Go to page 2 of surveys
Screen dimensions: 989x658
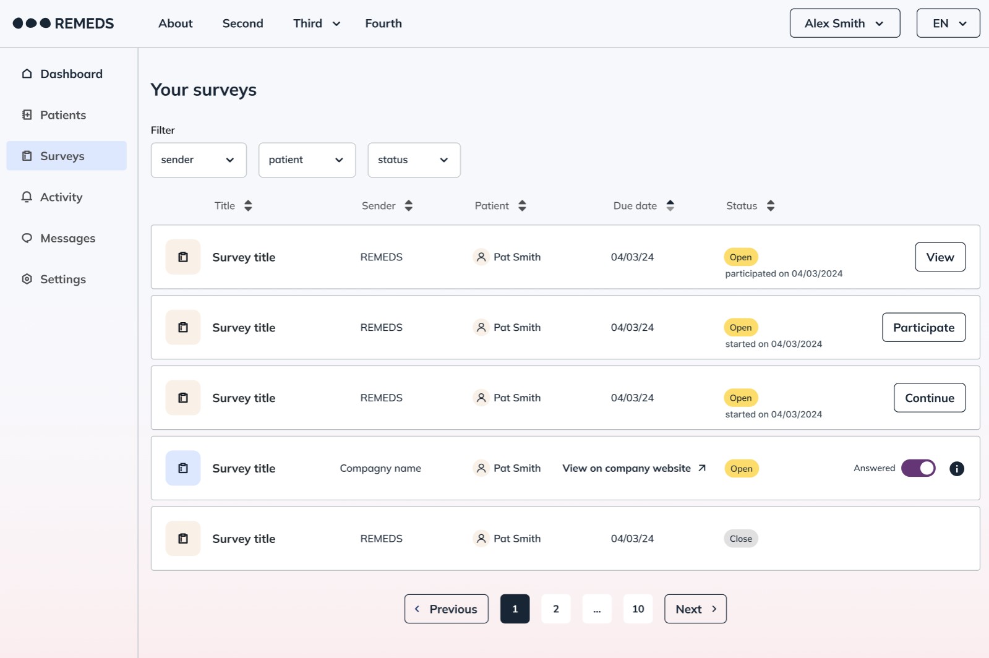[555, 609]
